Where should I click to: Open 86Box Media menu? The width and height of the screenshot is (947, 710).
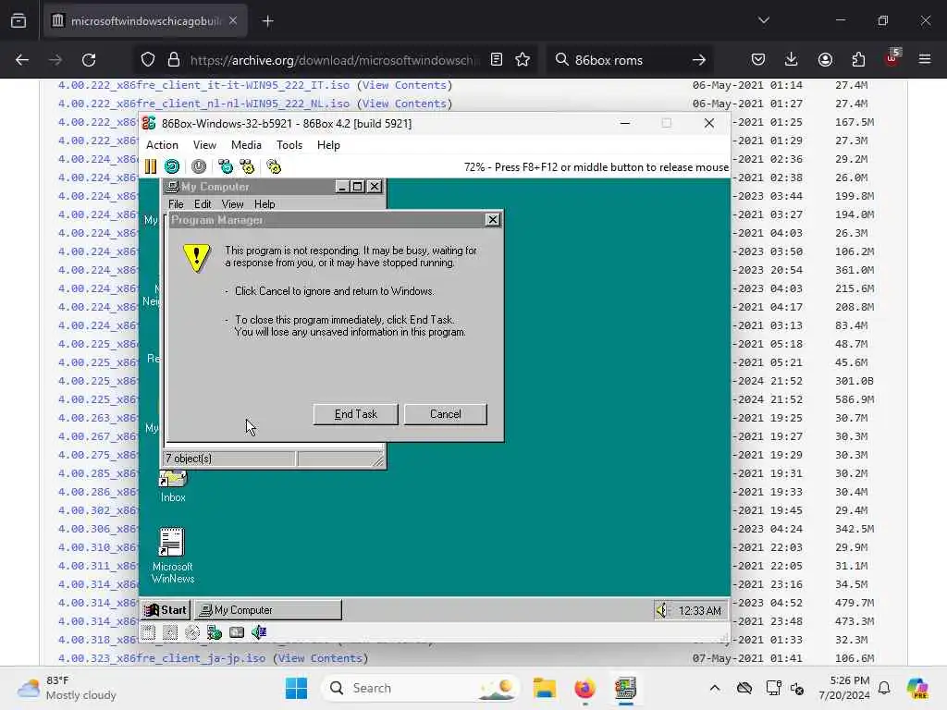246,145
